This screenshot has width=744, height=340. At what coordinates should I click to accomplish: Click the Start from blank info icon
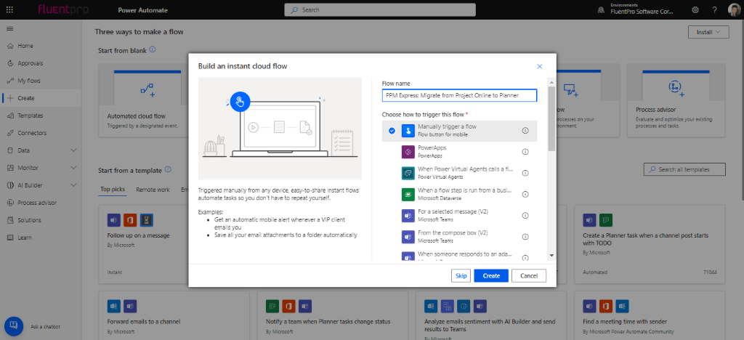(153, 50)
